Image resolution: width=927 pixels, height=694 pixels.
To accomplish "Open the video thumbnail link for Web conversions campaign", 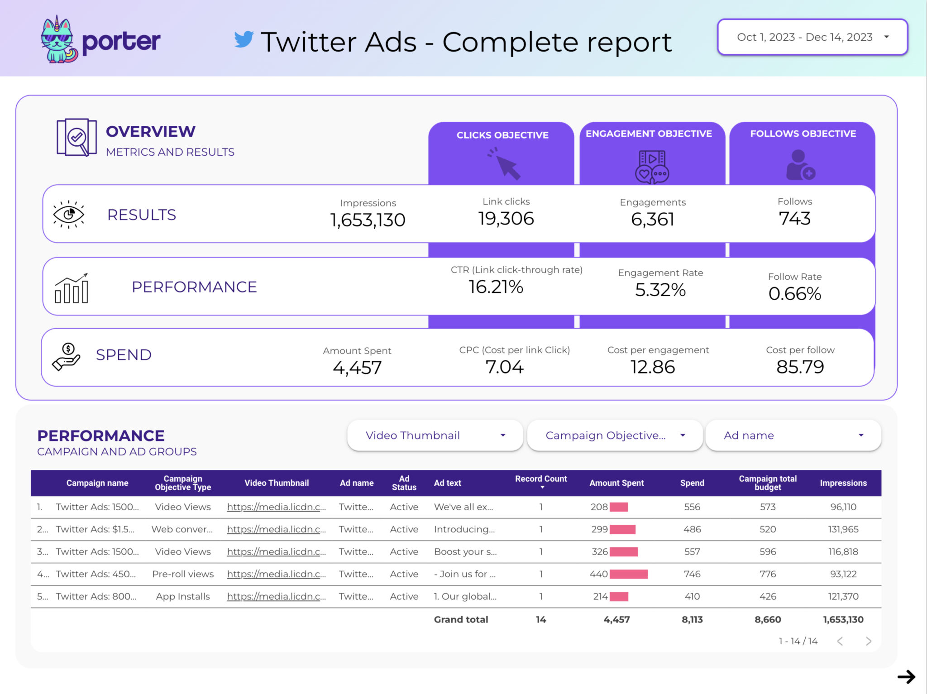I will (277, 529).
